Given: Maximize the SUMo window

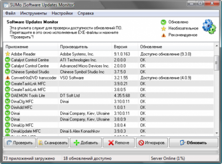Looking at the screenshot, I should (x=200, y=3).
